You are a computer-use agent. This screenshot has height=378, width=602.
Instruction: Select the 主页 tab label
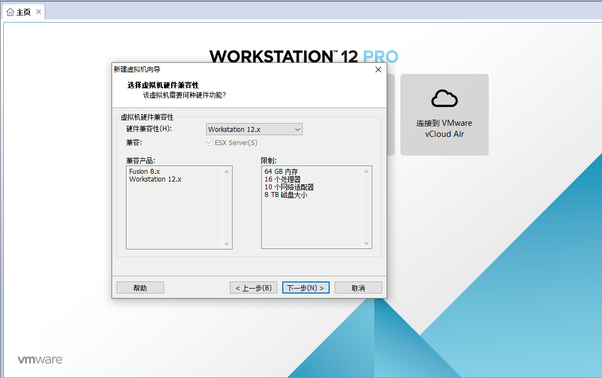(x=23, y=12)
